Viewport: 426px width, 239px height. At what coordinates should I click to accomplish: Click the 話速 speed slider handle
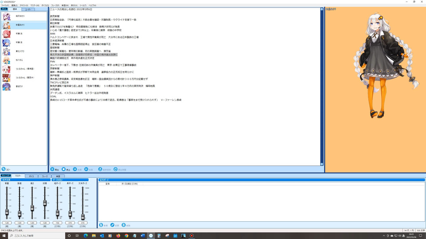tap(20, 214)
